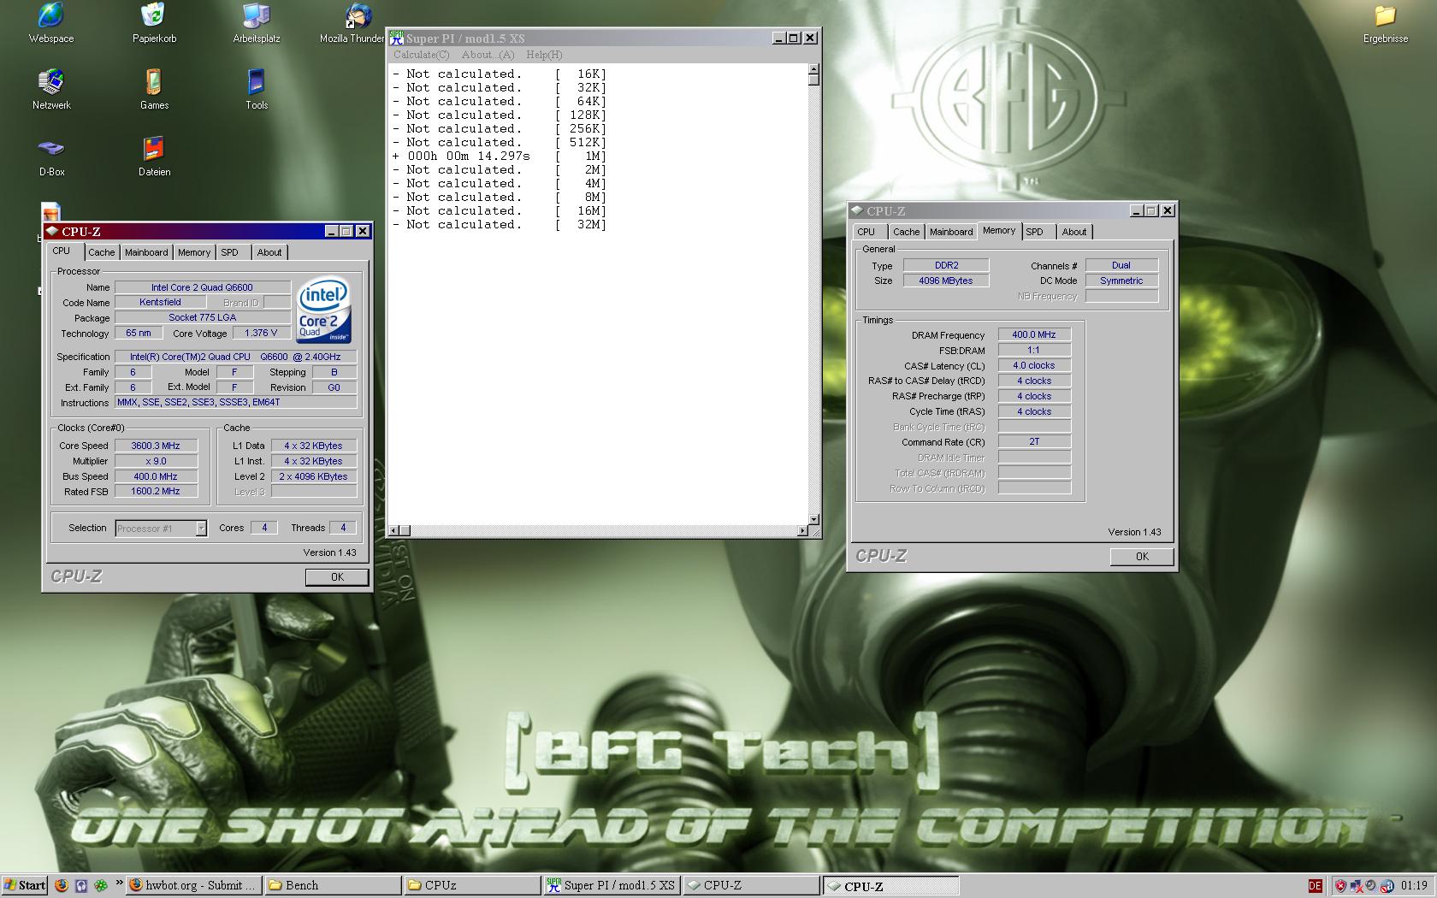Image resolution: width=1437 pixels, height=898 pixels.
Task: Click the antivirus 'a' tray icon
Action: coord(1387,886)
